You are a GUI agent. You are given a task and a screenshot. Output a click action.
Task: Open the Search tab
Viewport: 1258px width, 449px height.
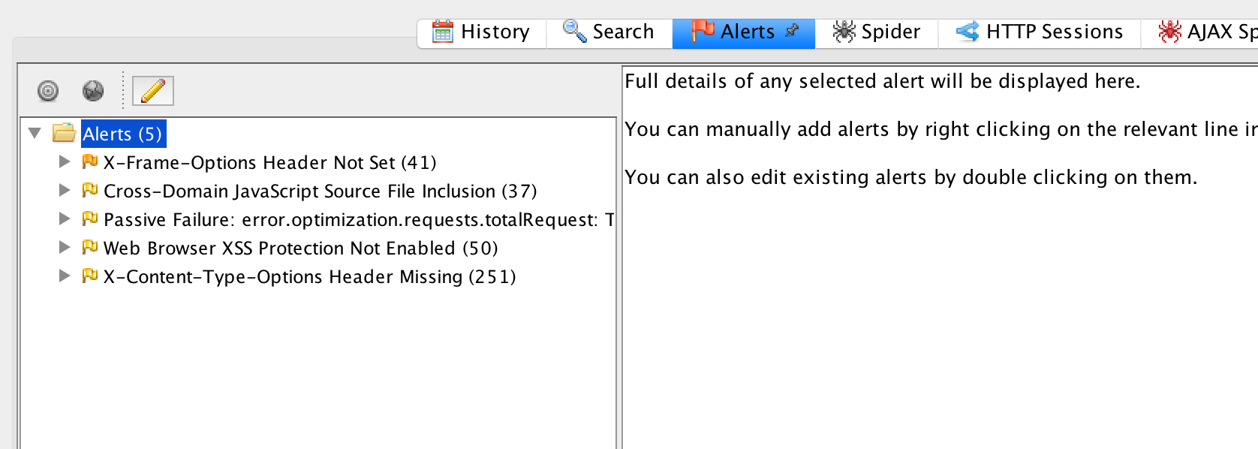click(609, 32)
